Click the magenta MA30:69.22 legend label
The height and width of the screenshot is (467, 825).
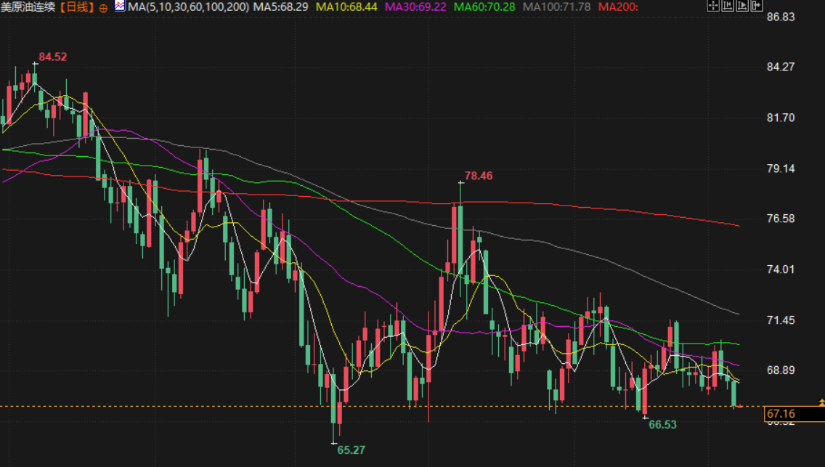415,7
